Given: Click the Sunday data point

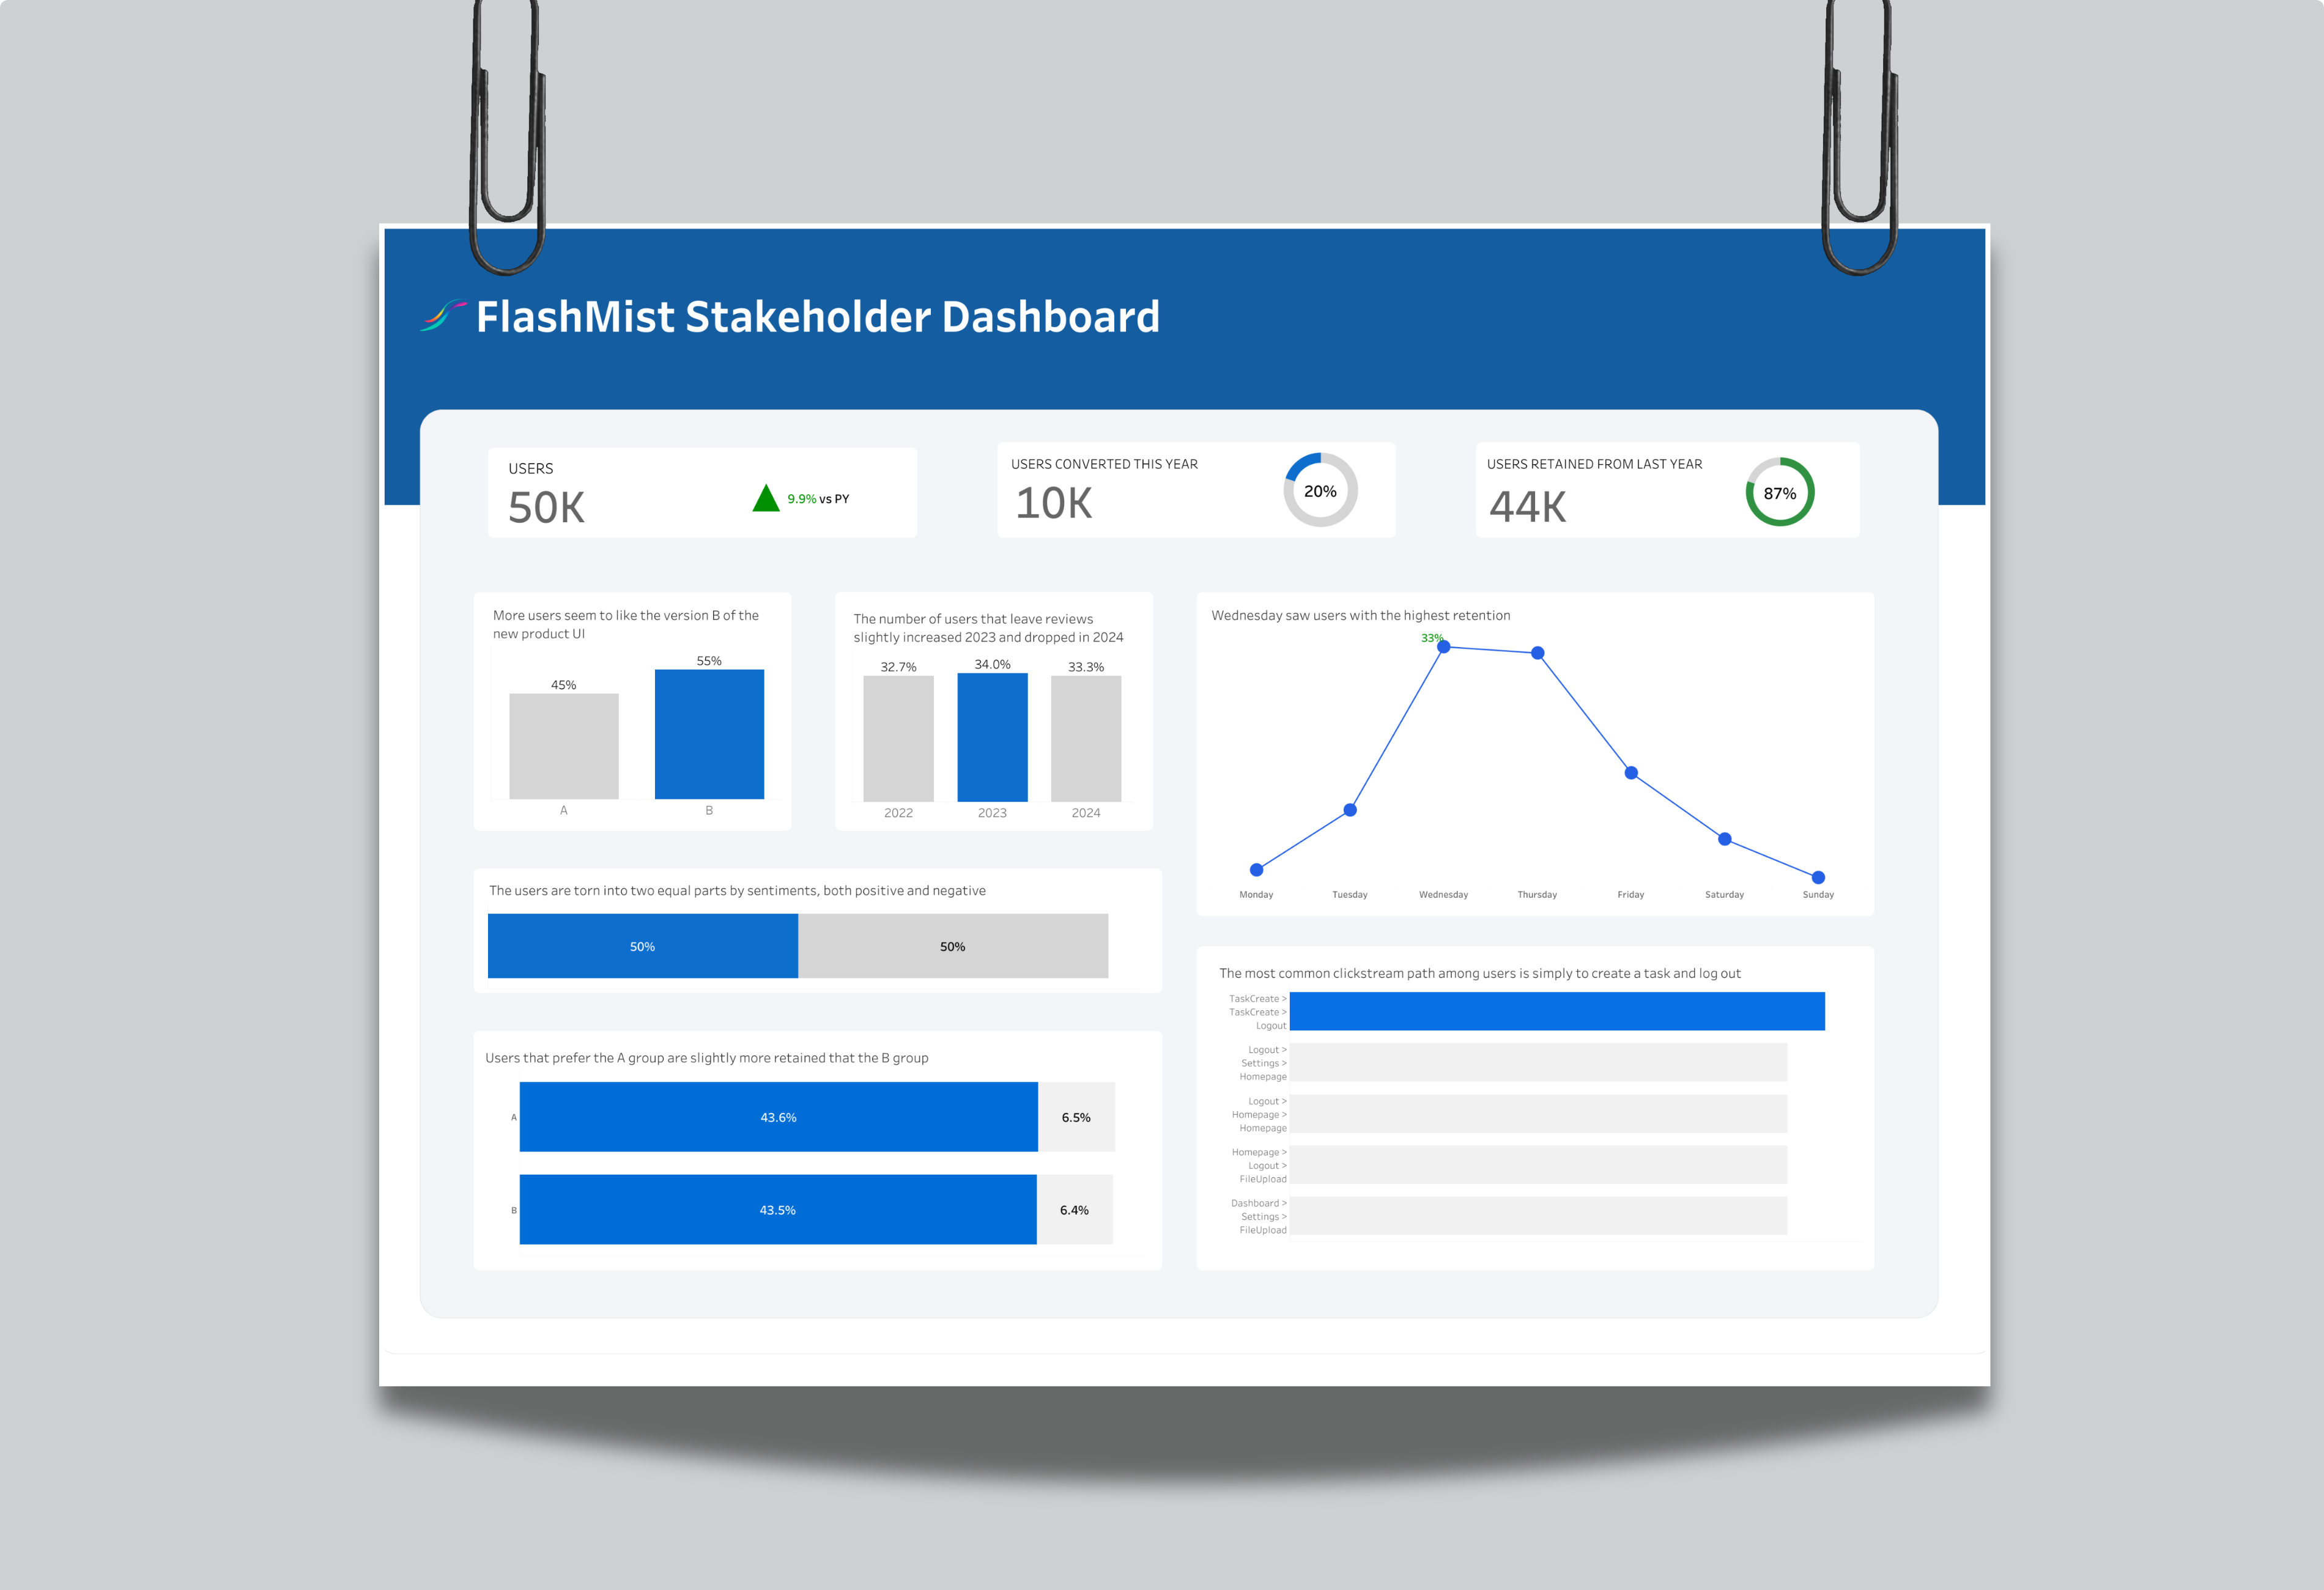Looking at the screenshot, I should click(1818, 877).
